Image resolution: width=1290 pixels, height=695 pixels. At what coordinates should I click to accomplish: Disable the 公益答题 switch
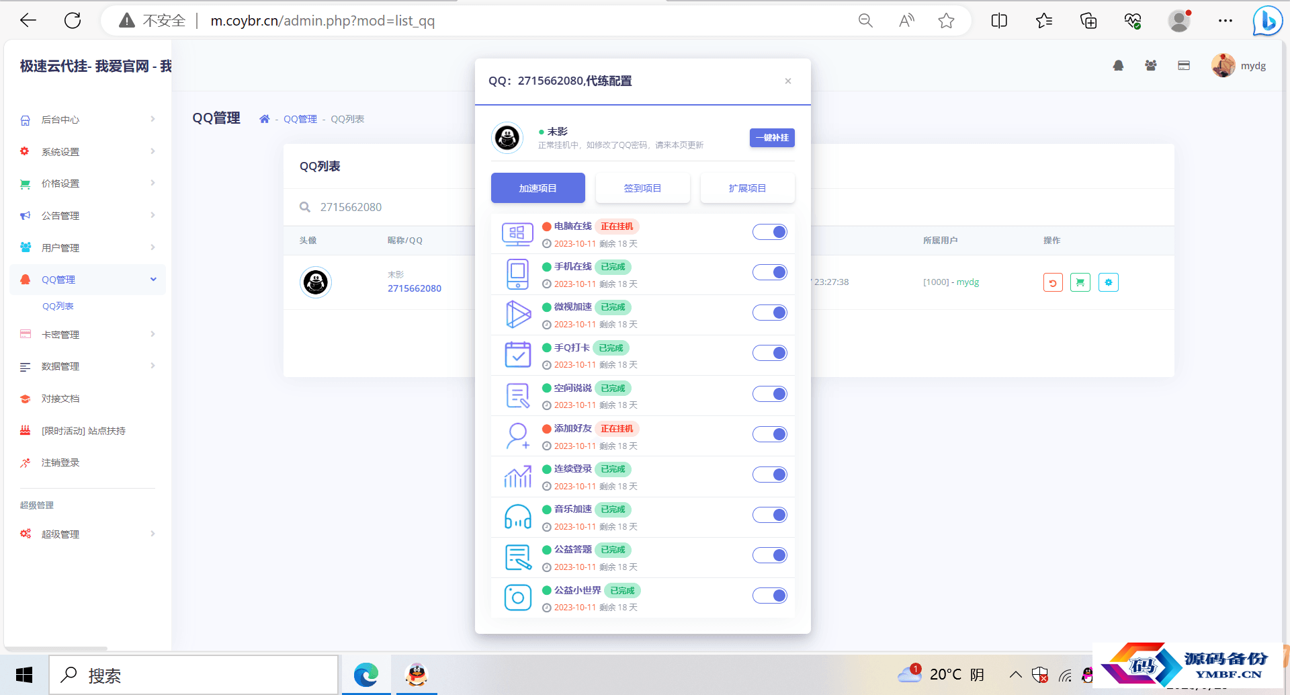click(769, 555)
